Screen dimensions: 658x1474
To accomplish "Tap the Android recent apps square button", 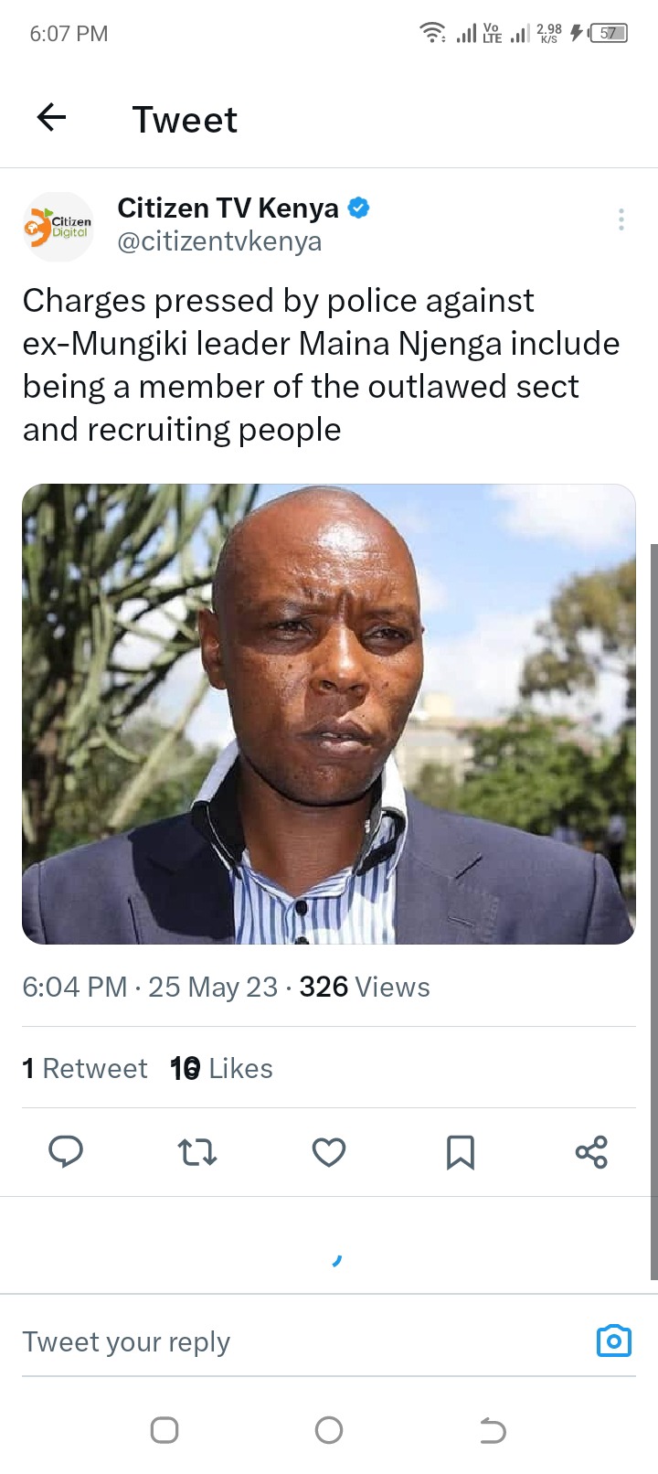I will coord(164,1430).
